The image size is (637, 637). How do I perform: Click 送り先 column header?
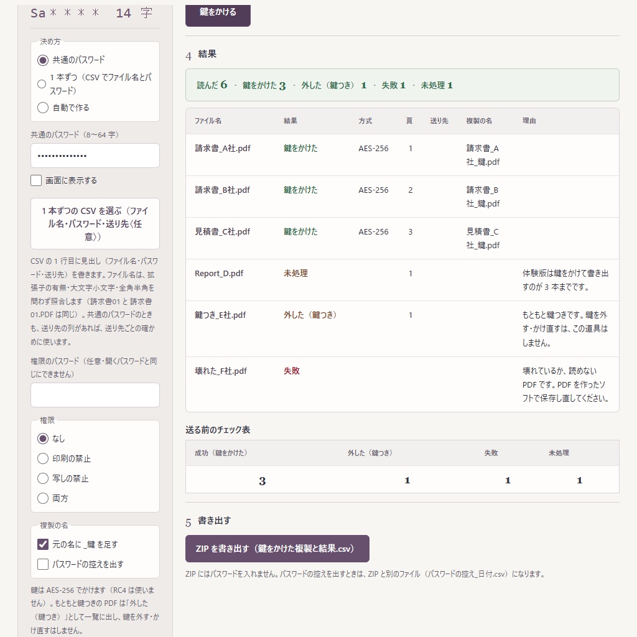(439, 121)
